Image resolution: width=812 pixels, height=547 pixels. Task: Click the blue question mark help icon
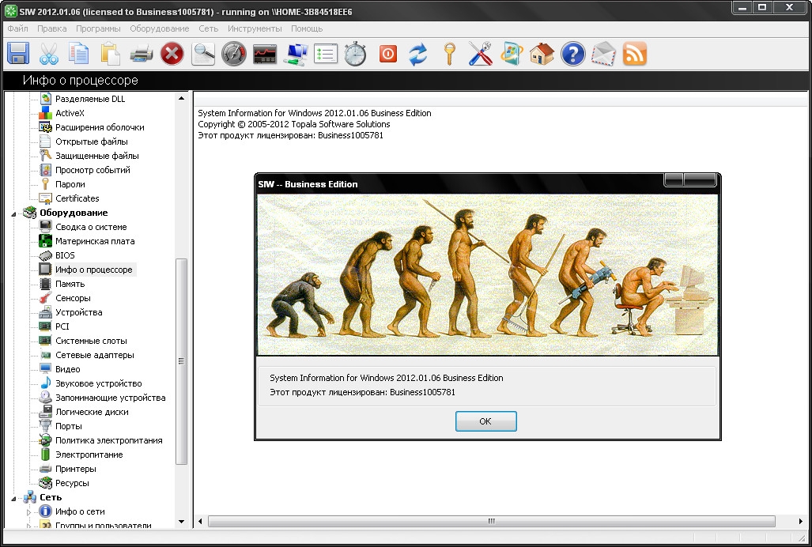coord(572,54)
